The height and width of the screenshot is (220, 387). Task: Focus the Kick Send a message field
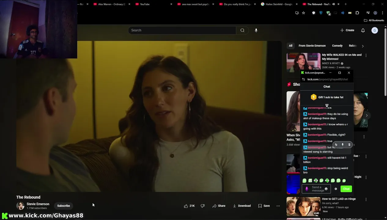316,189
